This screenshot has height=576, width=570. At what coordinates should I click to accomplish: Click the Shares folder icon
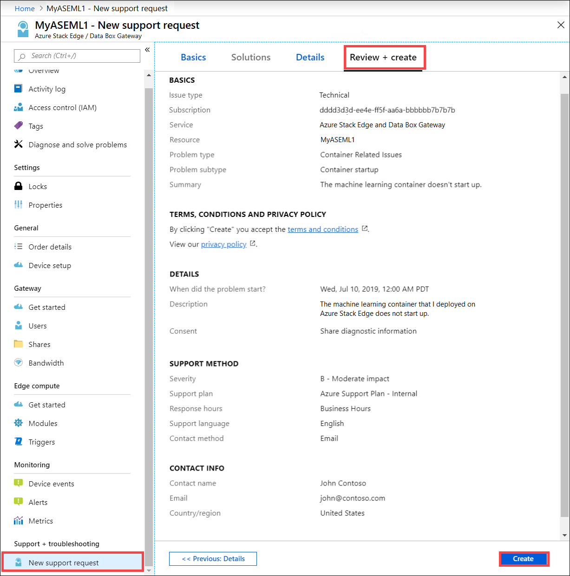click(x=18, y=344)
